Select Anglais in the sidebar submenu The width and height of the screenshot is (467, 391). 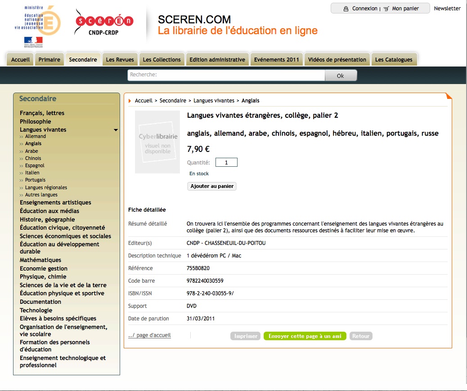(33, 143)
